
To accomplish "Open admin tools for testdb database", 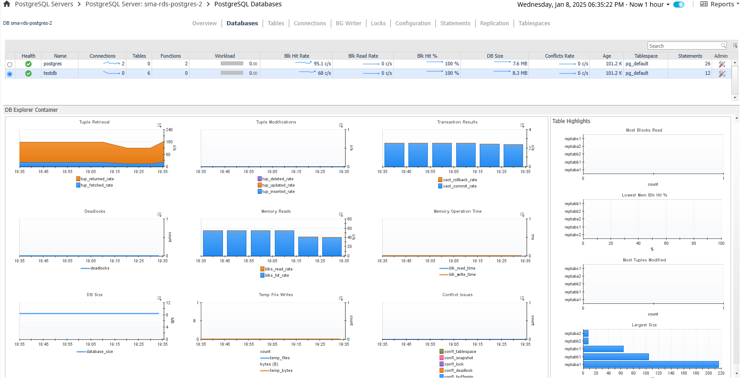I will (x=722, y=73).
